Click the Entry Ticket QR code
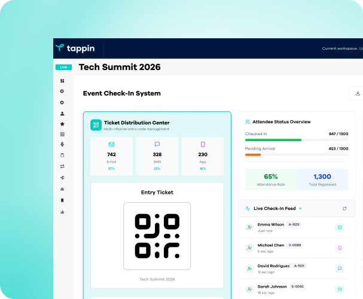This screenshot has height=299, width=363. [157, 236]
